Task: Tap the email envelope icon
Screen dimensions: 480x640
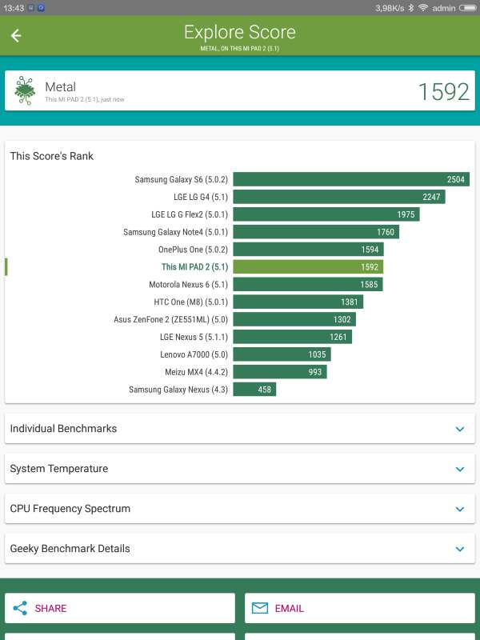Action: (259, 608)
